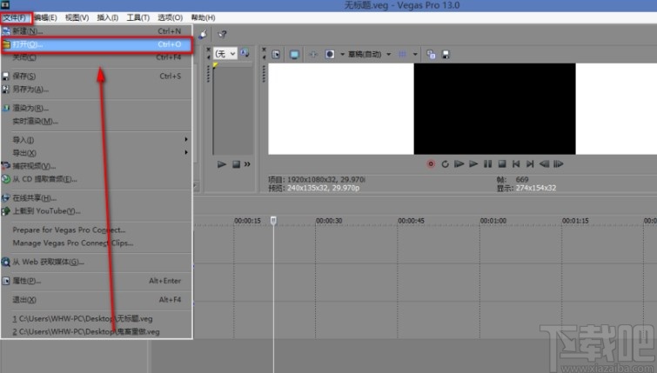Open recent file 2 鬼畜重做.veg
This screenshot has height=373, width=657.
tap(97, 331)
